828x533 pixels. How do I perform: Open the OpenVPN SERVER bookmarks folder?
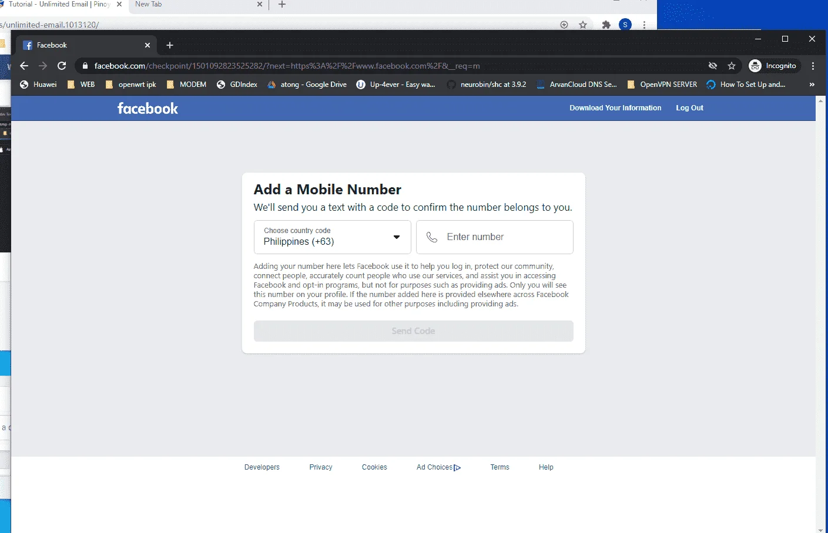coord(662,85)
